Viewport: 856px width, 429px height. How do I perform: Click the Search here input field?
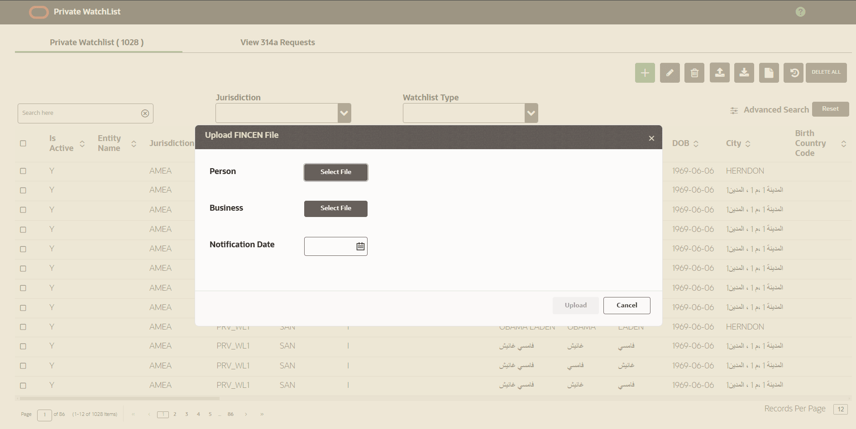tap(86, 113)
